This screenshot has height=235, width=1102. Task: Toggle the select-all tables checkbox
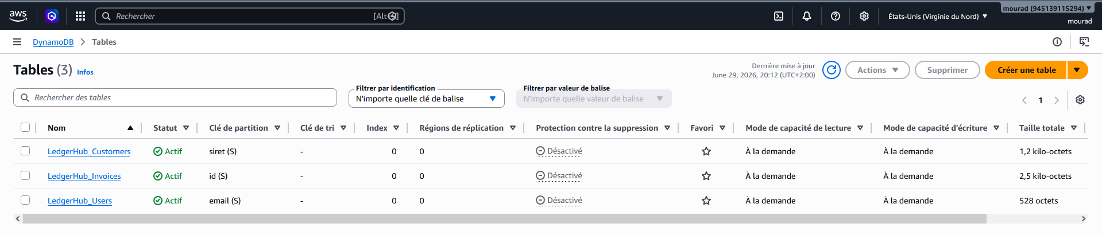(x=25, y=127)
